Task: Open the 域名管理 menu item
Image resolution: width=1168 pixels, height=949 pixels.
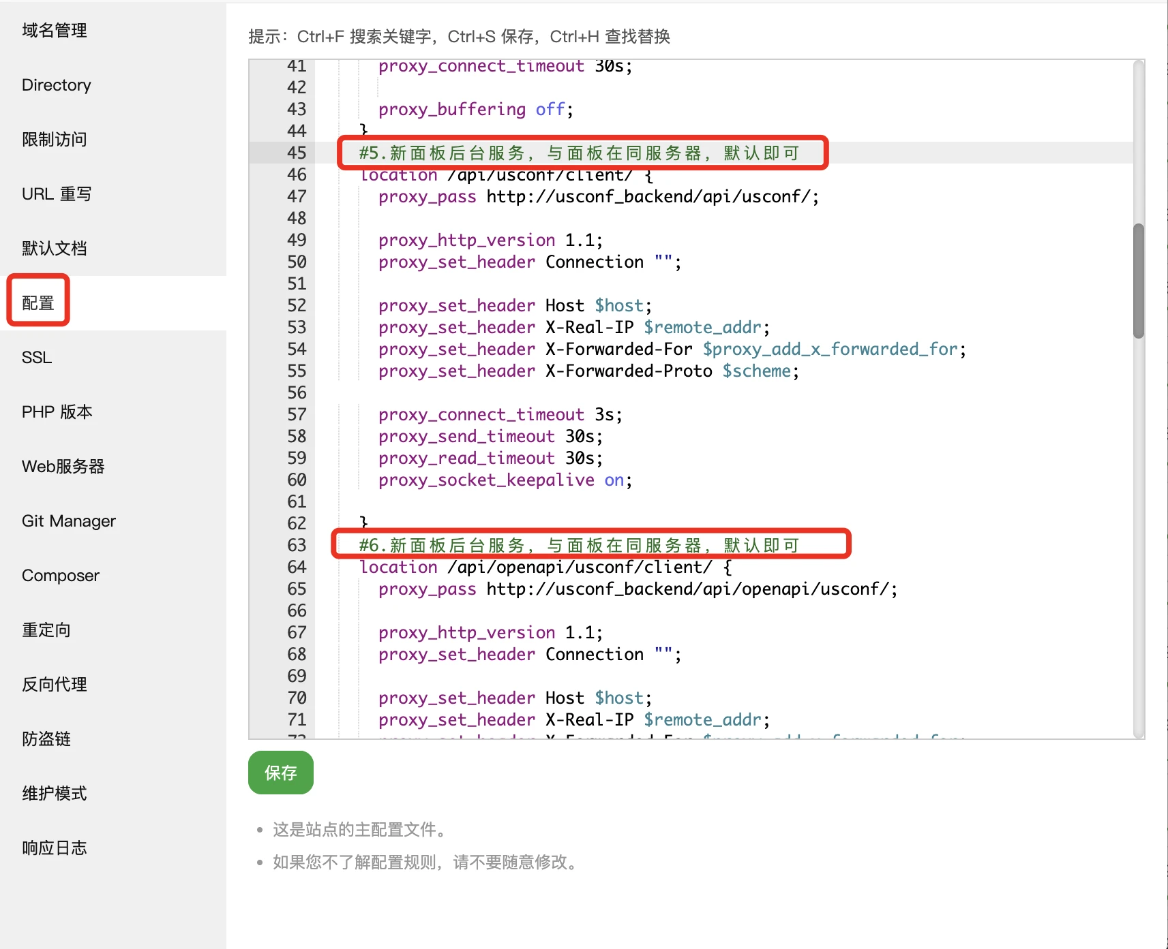Action: (x=55, y=31)
